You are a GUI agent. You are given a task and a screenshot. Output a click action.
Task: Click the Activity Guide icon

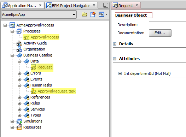point(19,43)
